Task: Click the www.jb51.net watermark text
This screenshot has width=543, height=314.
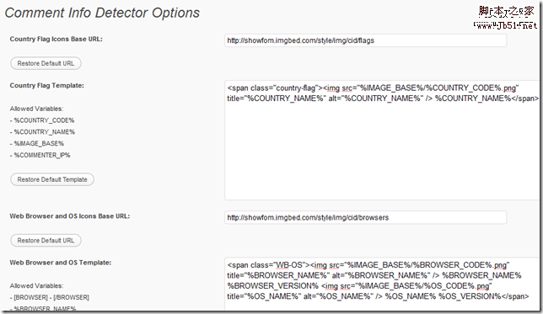Action: click(x=505, y=25)
